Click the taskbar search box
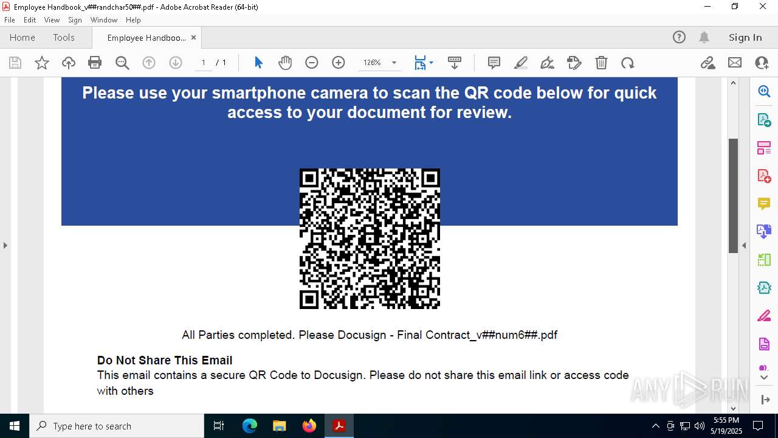Viewport: 778px width, 438px height. point(117,426)
